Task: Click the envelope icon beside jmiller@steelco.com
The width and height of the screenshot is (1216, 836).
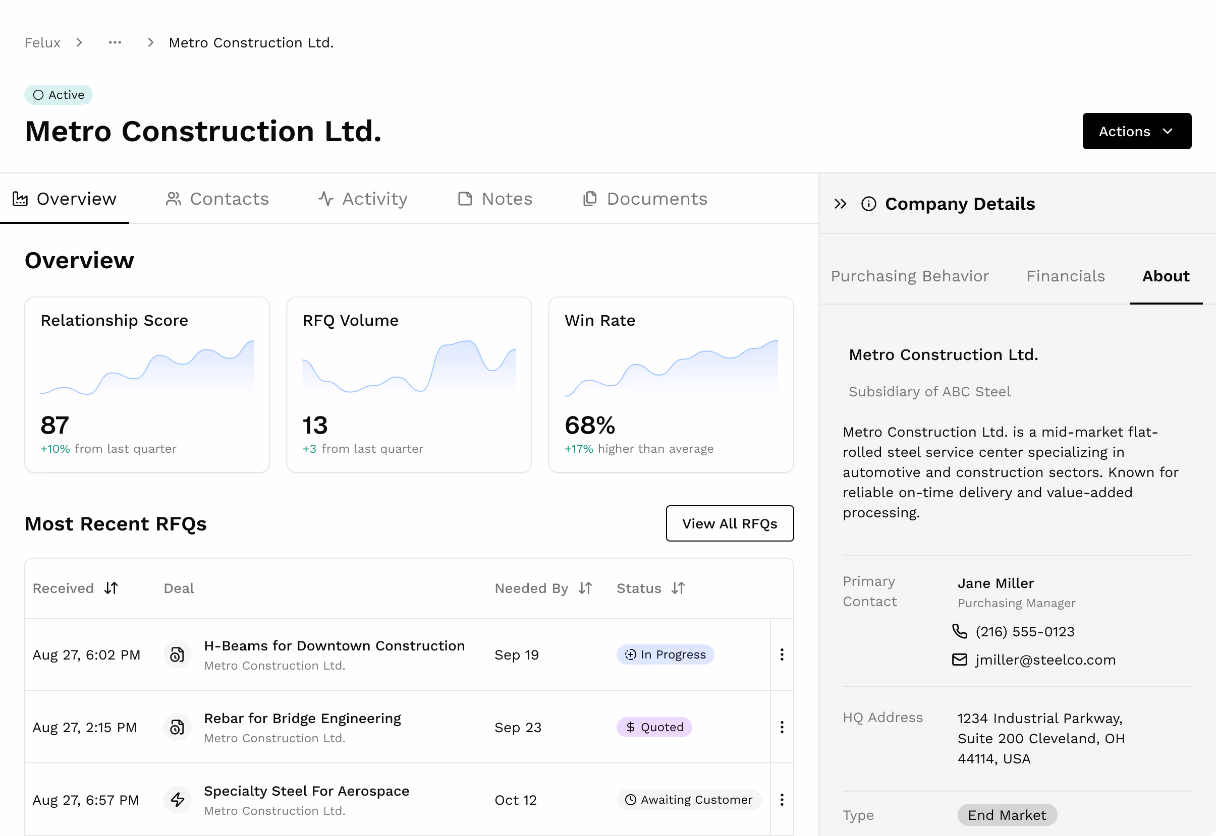Action: pos(959,660)
